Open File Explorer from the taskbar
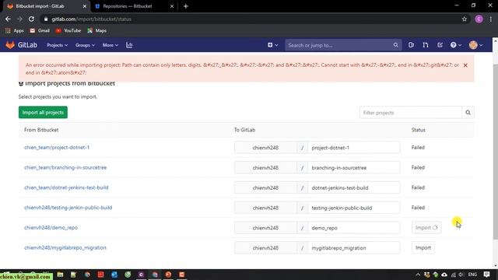This screenshot has width=498, height=280. 60,275
